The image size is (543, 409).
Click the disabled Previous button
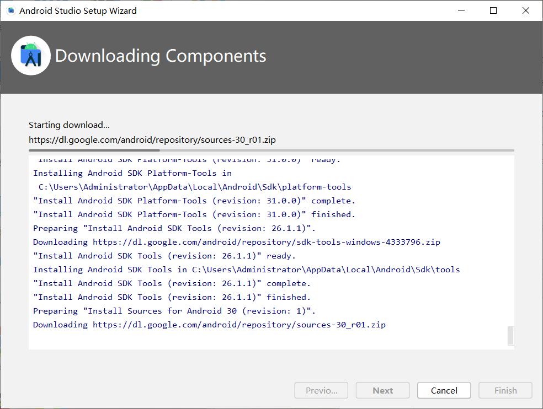click(321, 390)
